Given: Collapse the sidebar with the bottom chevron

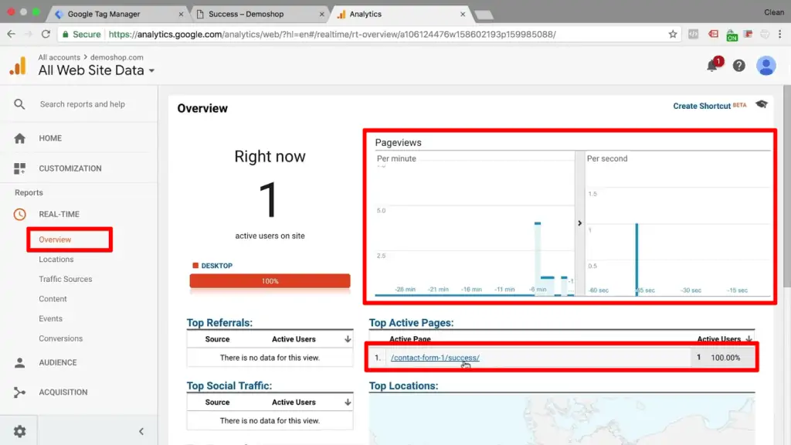Looking at the screenshot, I should click(141, 431).
